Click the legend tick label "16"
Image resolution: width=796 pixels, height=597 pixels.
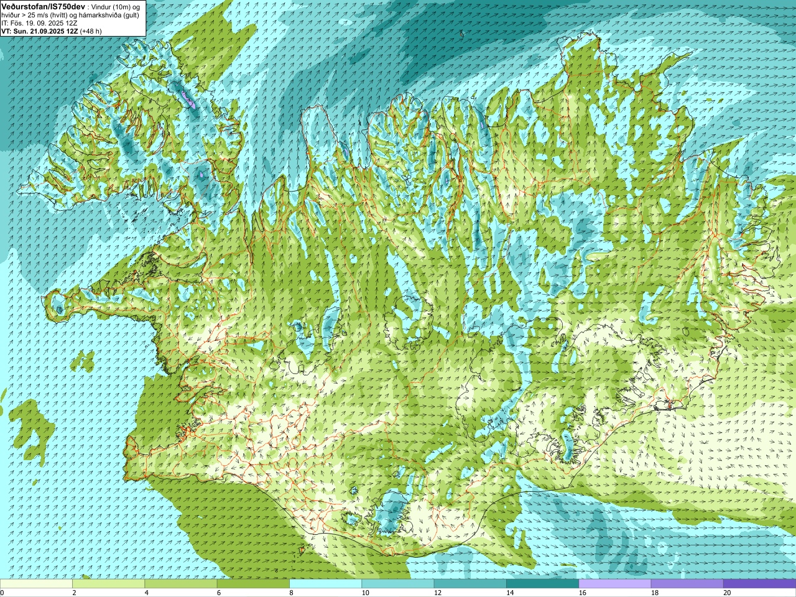pos(582,593)
